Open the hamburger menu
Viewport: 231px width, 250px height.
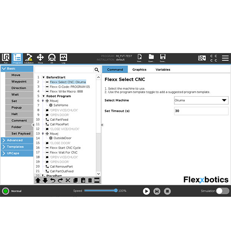click(225, 58)
